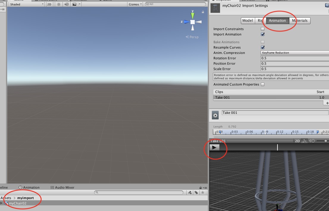Open the Model import tab
Image resolution: width=329 pixels, height=211 pixels.
(x=248, y=21)
